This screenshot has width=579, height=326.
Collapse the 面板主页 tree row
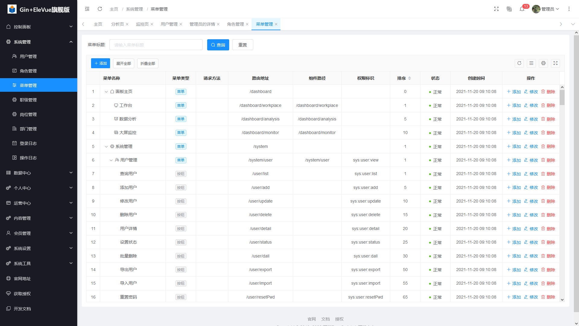point(106,92)
